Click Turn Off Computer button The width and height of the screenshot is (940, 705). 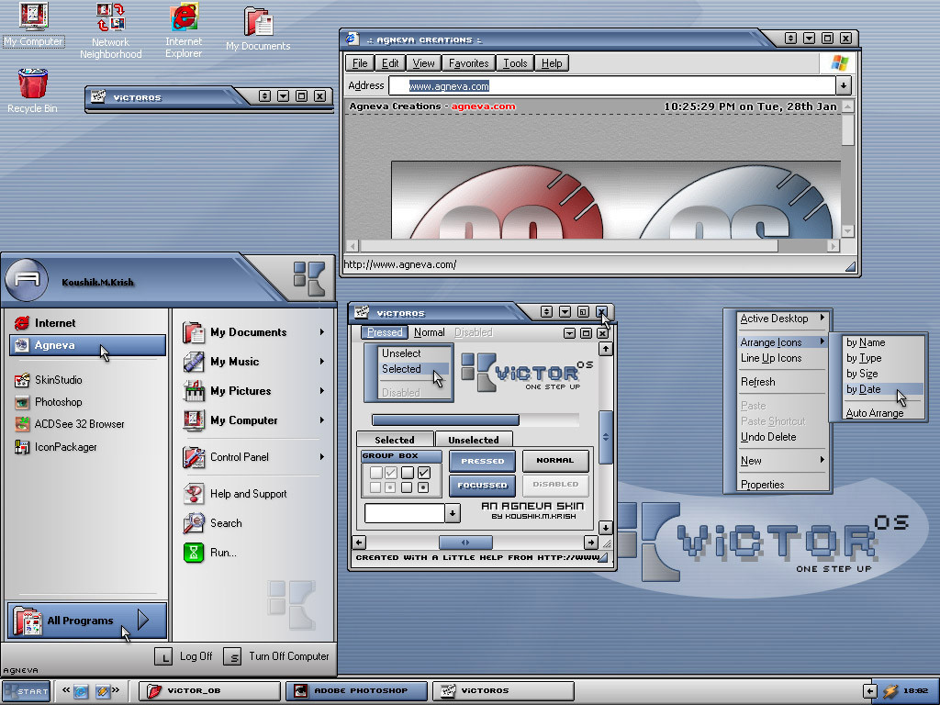[276, 656]
